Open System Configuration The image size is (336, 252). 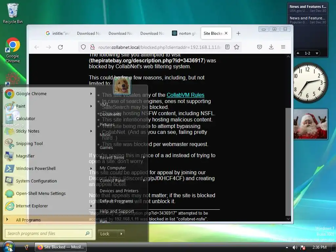pos(49,181)
